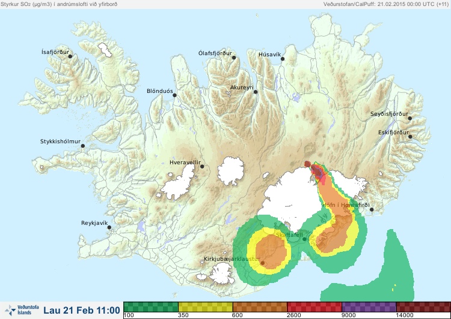451x319 pixels.
Task: Click the Hveravellir location dot
Action: point(202,166)
